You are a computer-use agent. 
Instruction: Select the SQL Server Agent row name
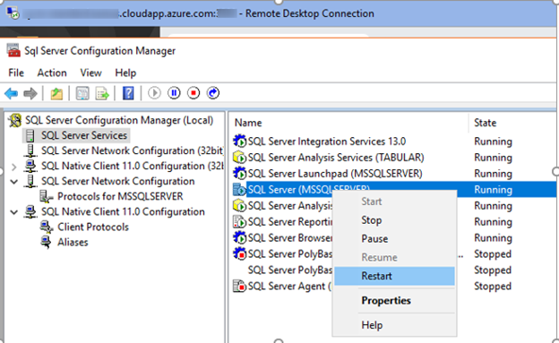coord(289,286)
